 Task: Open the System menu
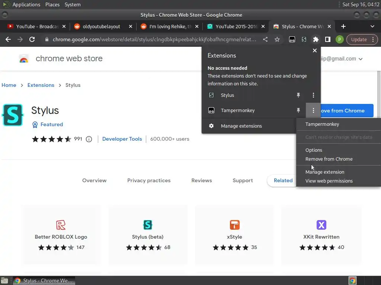pyautogui.click(x=73, y=4)
